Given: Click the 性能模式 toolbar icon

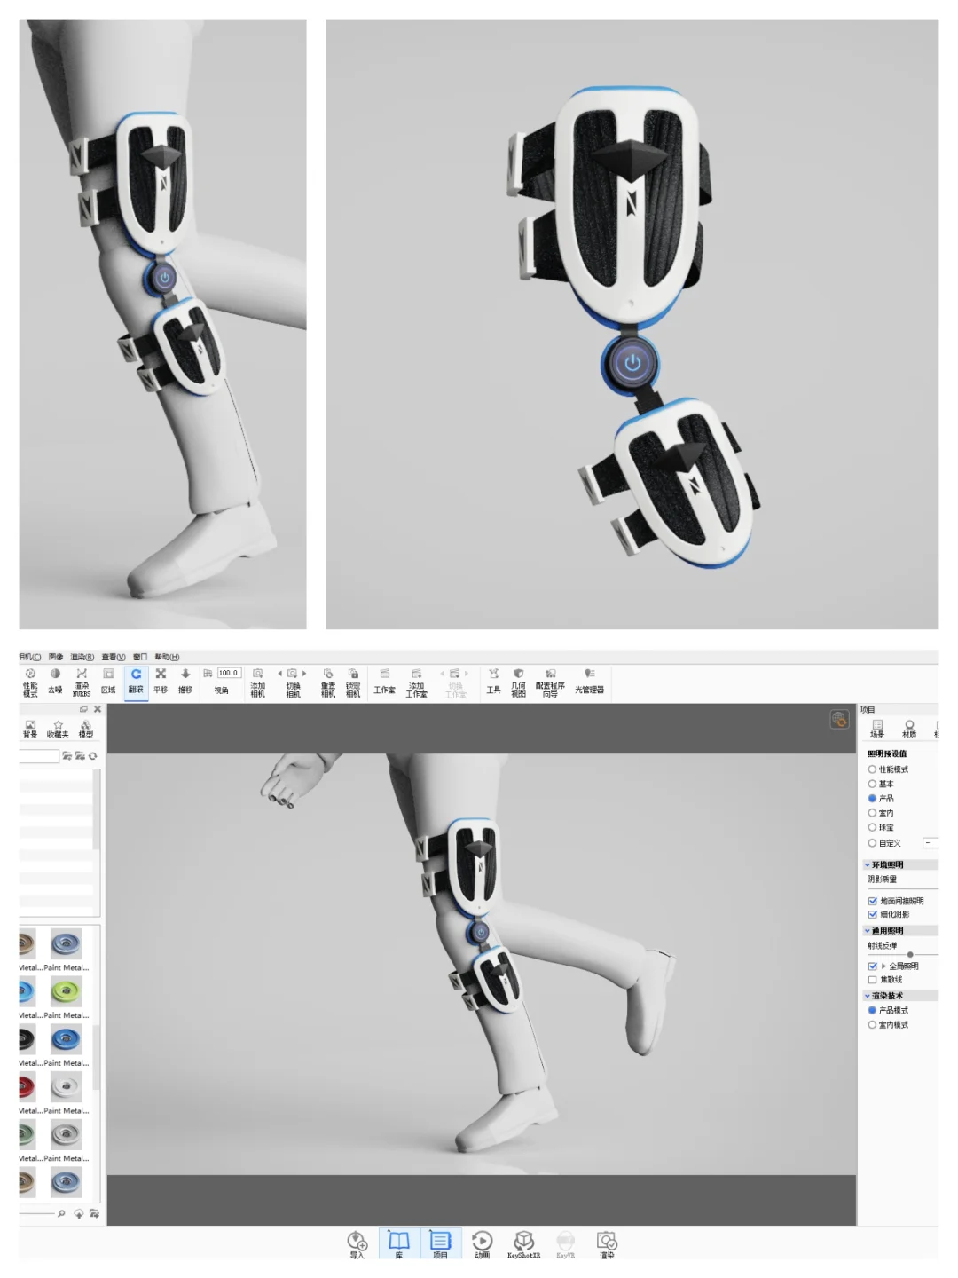Looking at the screenshot, I should (x=30, y=682).
